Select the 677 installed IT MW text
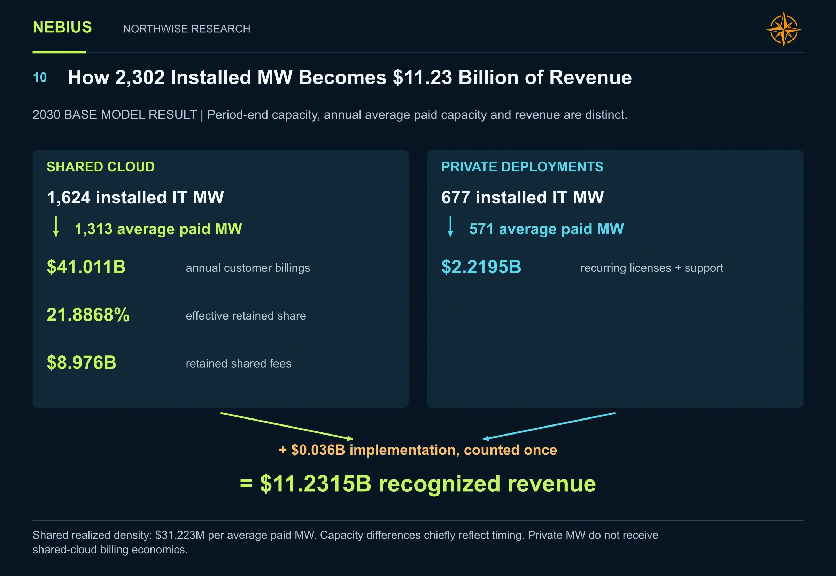The width and height of the screenshot is (836, 576). [x=522, y=198]
